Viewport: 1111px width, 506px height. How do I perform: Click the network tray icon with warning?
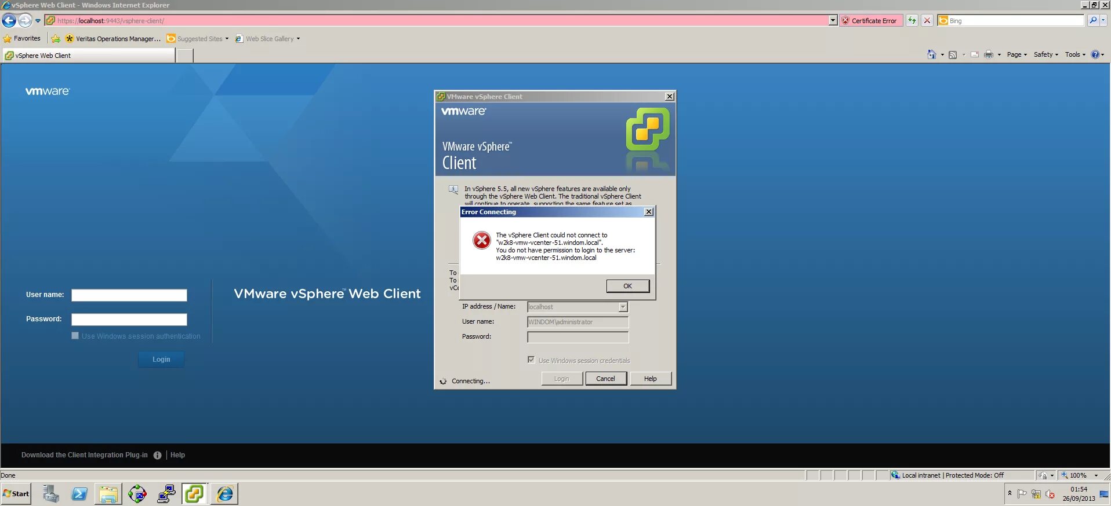pyautogui.click(x=1036, y=494)
